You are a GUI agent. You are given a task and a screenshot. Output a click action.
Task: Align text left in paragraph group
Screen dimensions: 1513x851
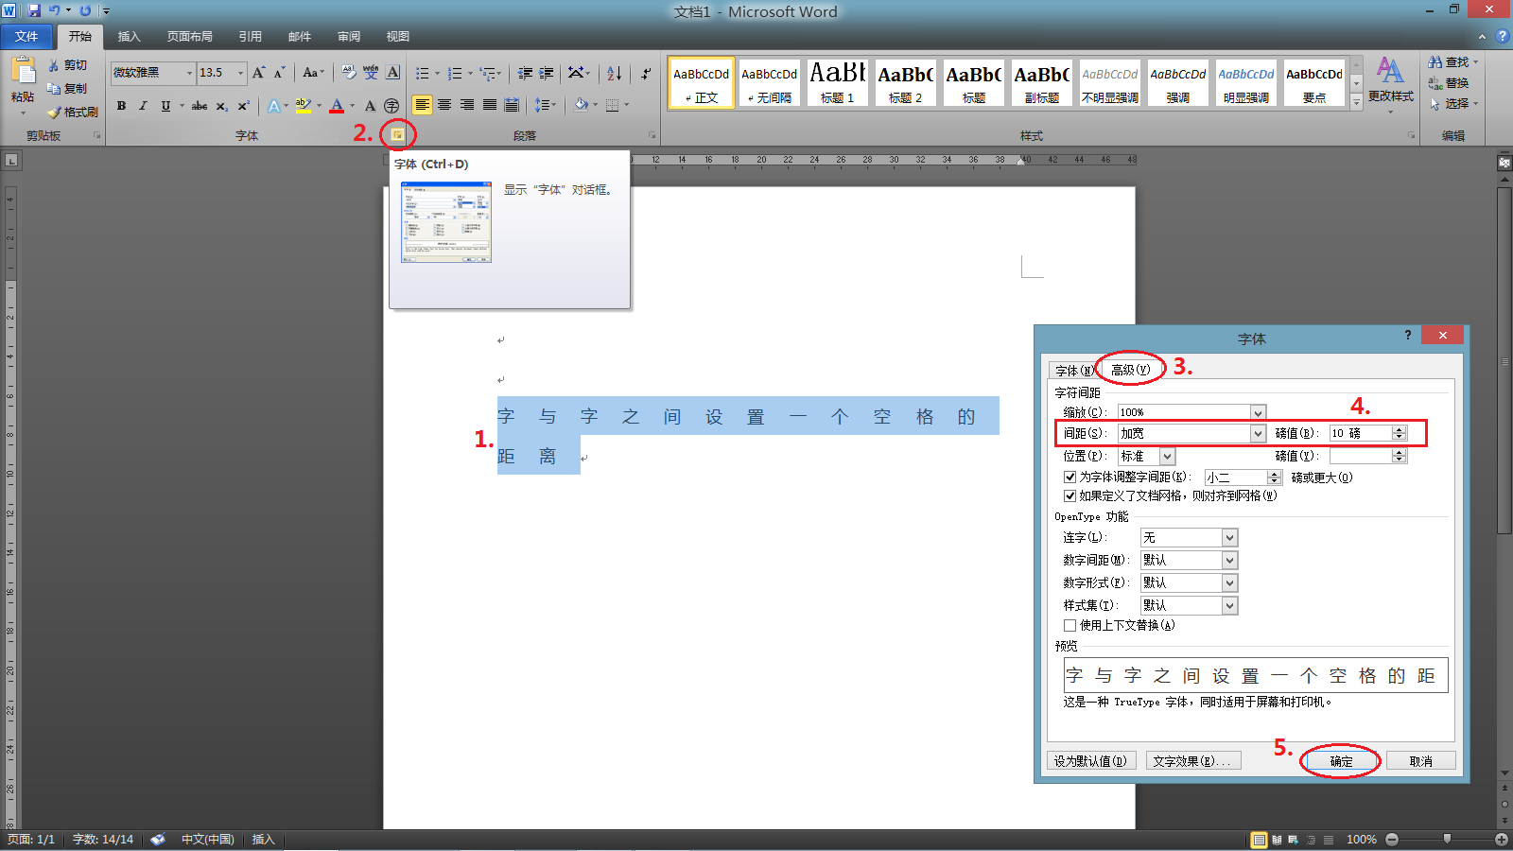coord(422,105)
